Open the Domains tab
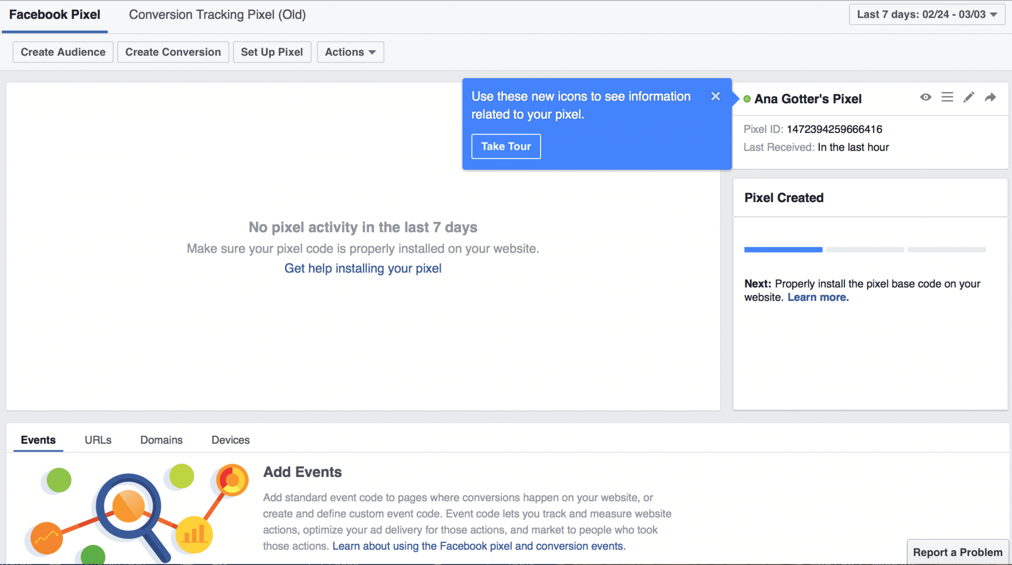Screen dimensions: 1012x565 pyautogui.click(x=161, y=440)
